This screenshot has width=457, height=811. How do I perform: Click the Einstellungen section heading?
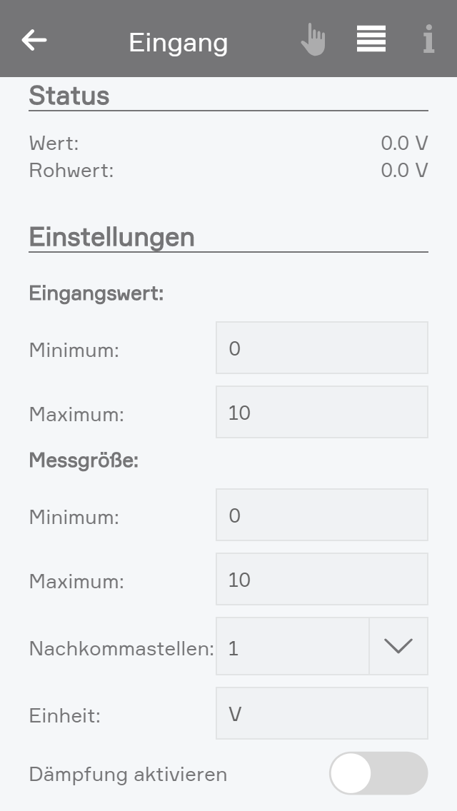(x=111, y=237)
